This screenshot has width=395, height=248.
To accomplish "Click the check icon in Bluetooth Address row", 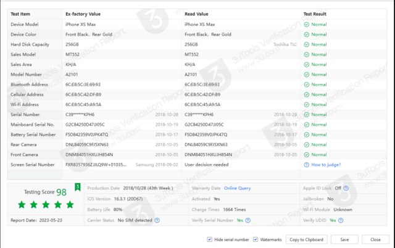I will coord(306,85).
